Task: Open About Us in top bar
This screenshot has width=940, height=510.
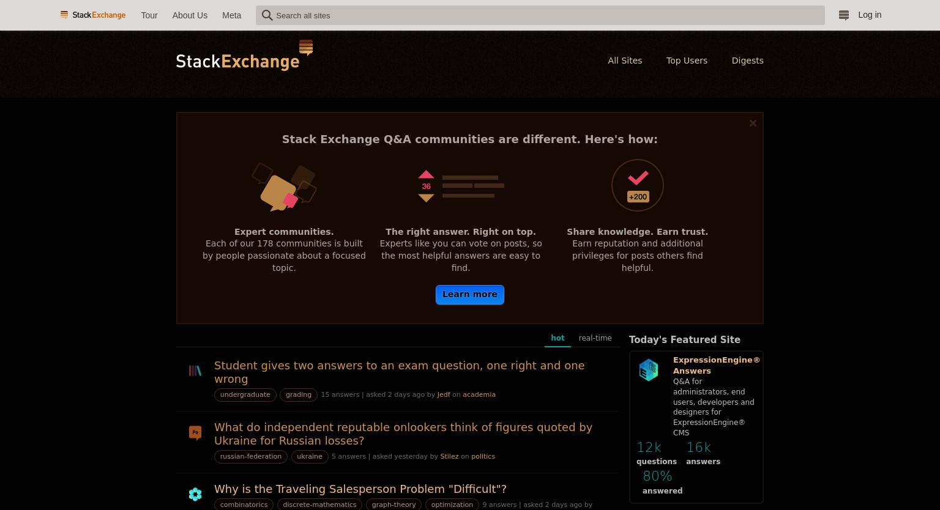Action: click(190, 15)
